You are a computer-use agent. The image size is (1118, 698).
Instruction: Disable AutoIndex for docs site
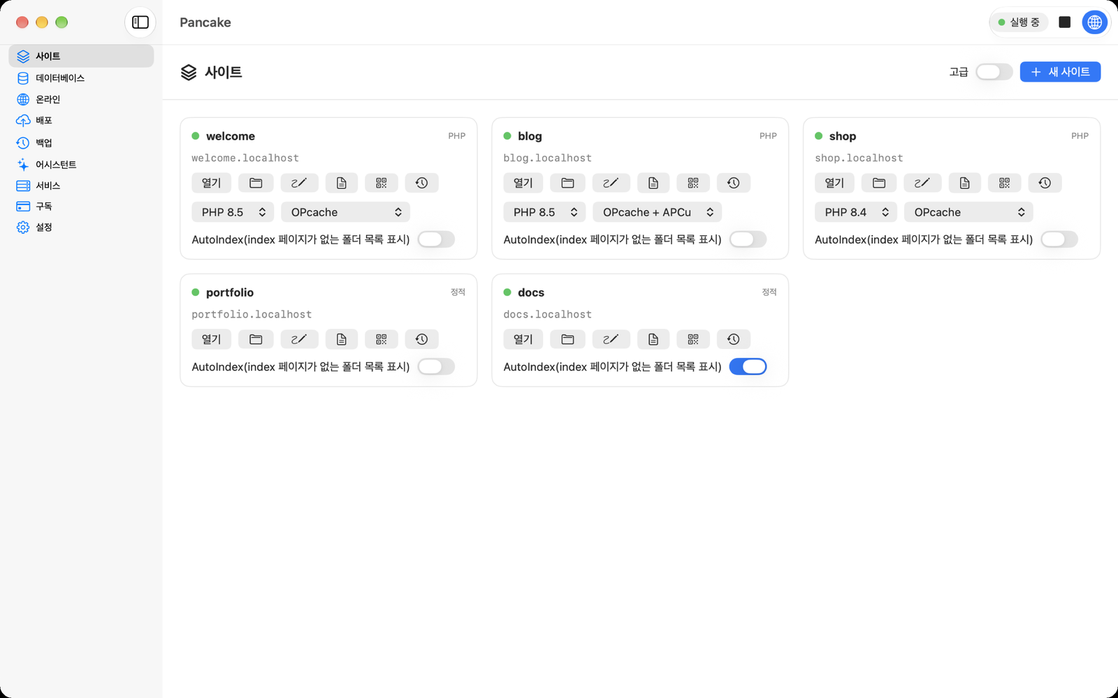(x=748, y=366)
